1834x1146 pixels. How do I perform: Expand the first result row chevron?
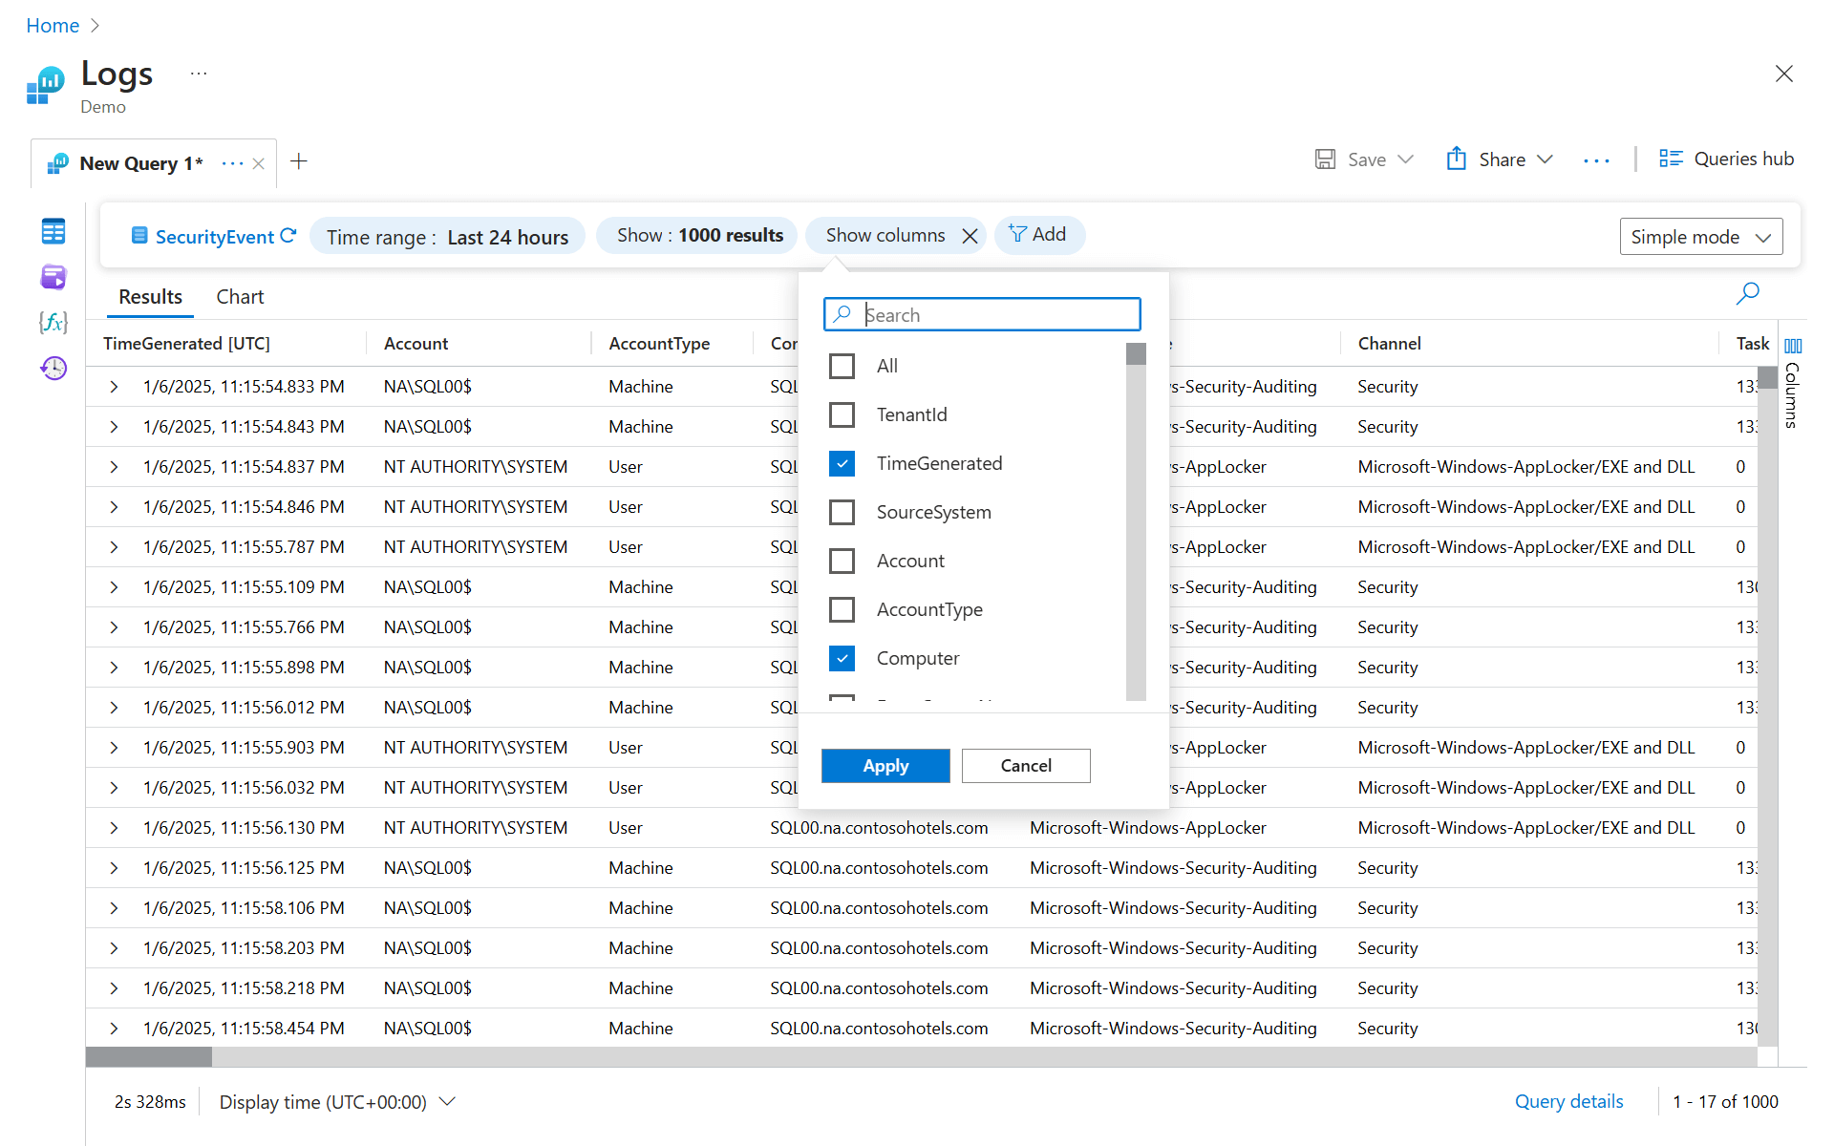pyautogui.click(x=114, y=387)
